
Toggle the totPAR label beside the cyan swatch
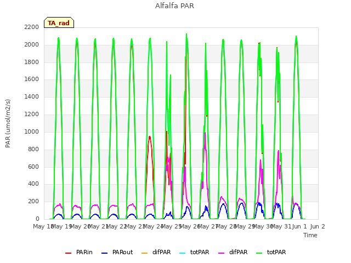(x=200, y=252)
